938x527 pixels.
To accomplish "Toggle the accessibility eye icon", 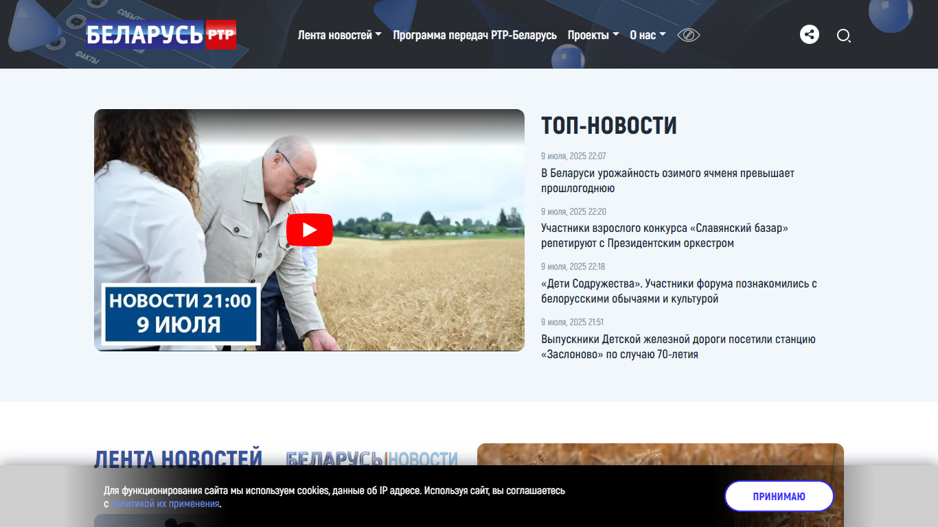I will [688, 35].
